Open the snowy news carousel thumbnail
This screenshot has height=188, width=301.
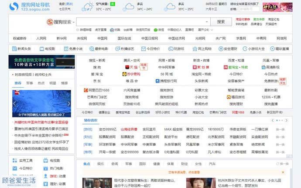(x=41, y=103)
